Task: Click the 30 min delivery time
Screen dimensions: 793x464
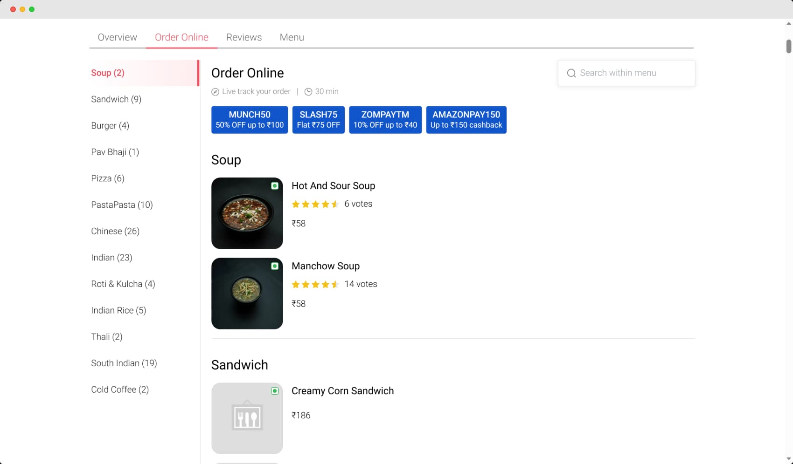Action: tap(327, 92)
